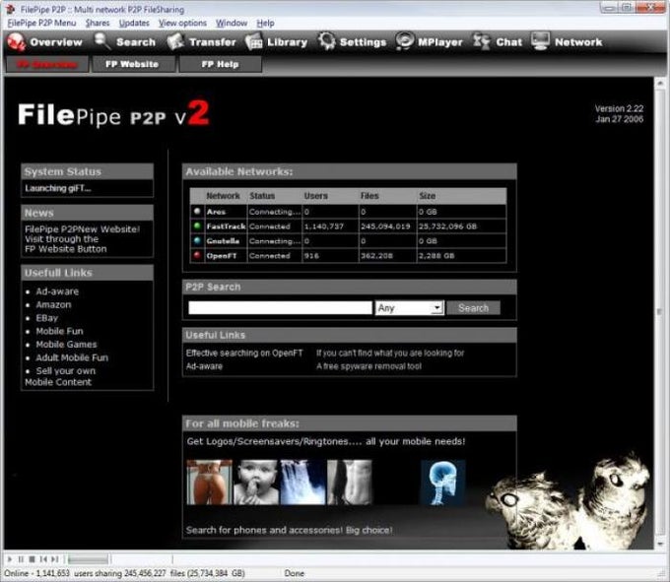670x582 pixels.
Task: Open the Chat toolbar icon
Action: coord(482,41)
